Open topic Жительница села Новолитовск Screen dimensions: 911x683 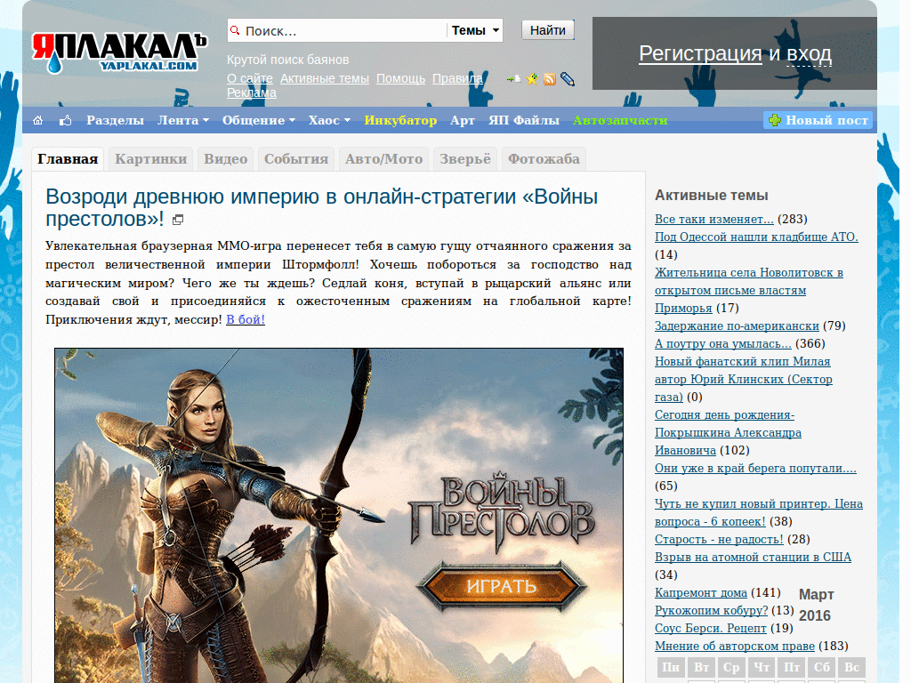749,291
